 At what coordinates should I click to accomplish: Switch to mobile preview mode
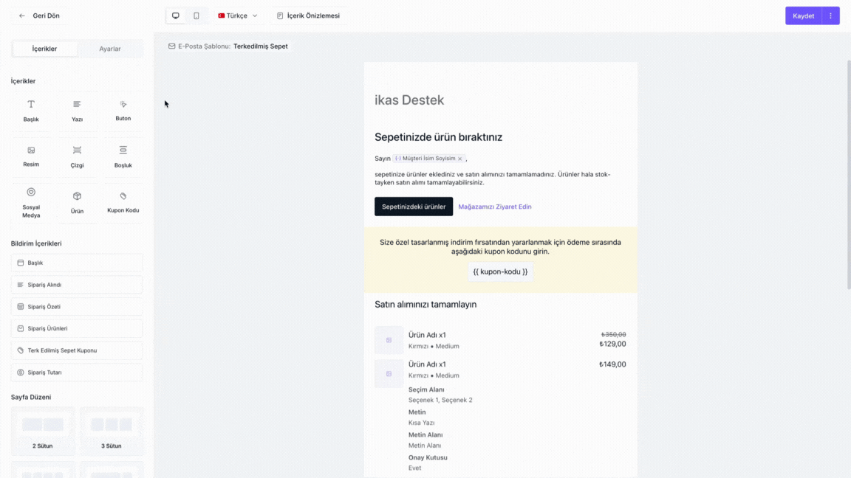coord(196,15)
